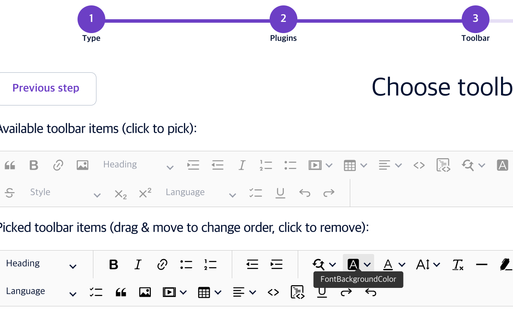Pick link icon from available items
The height and width of the screenshot is (331, 513).
[58, 165]
